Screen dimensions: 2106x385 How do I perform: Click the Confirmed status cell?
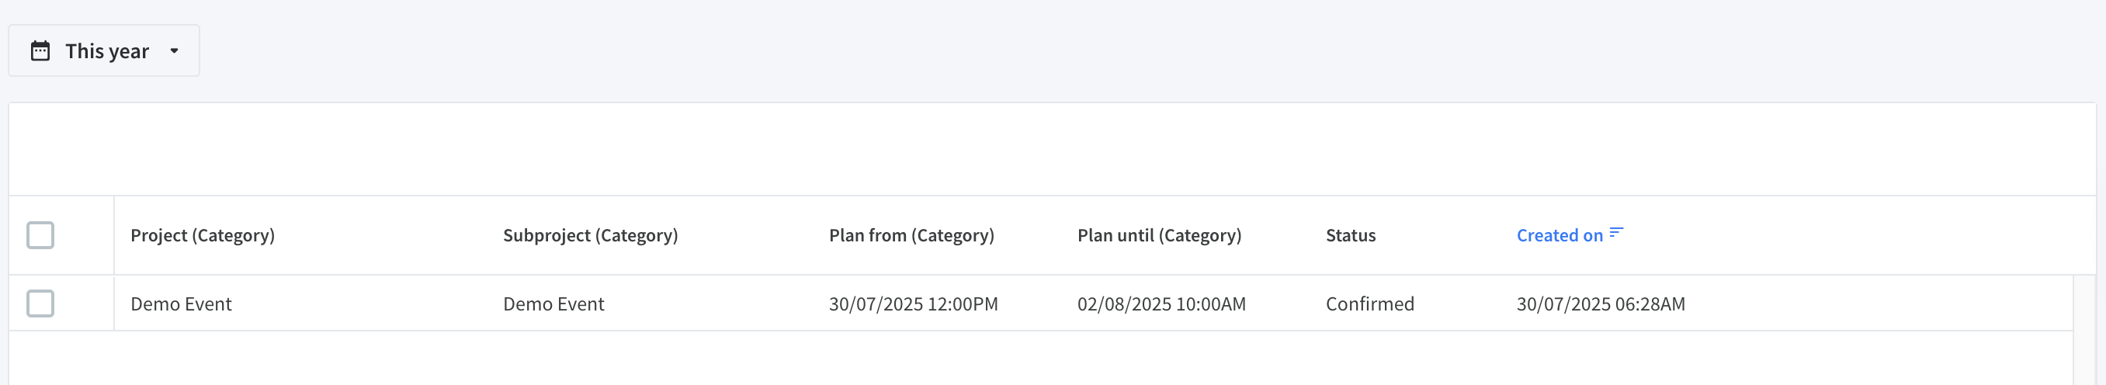1369,304
